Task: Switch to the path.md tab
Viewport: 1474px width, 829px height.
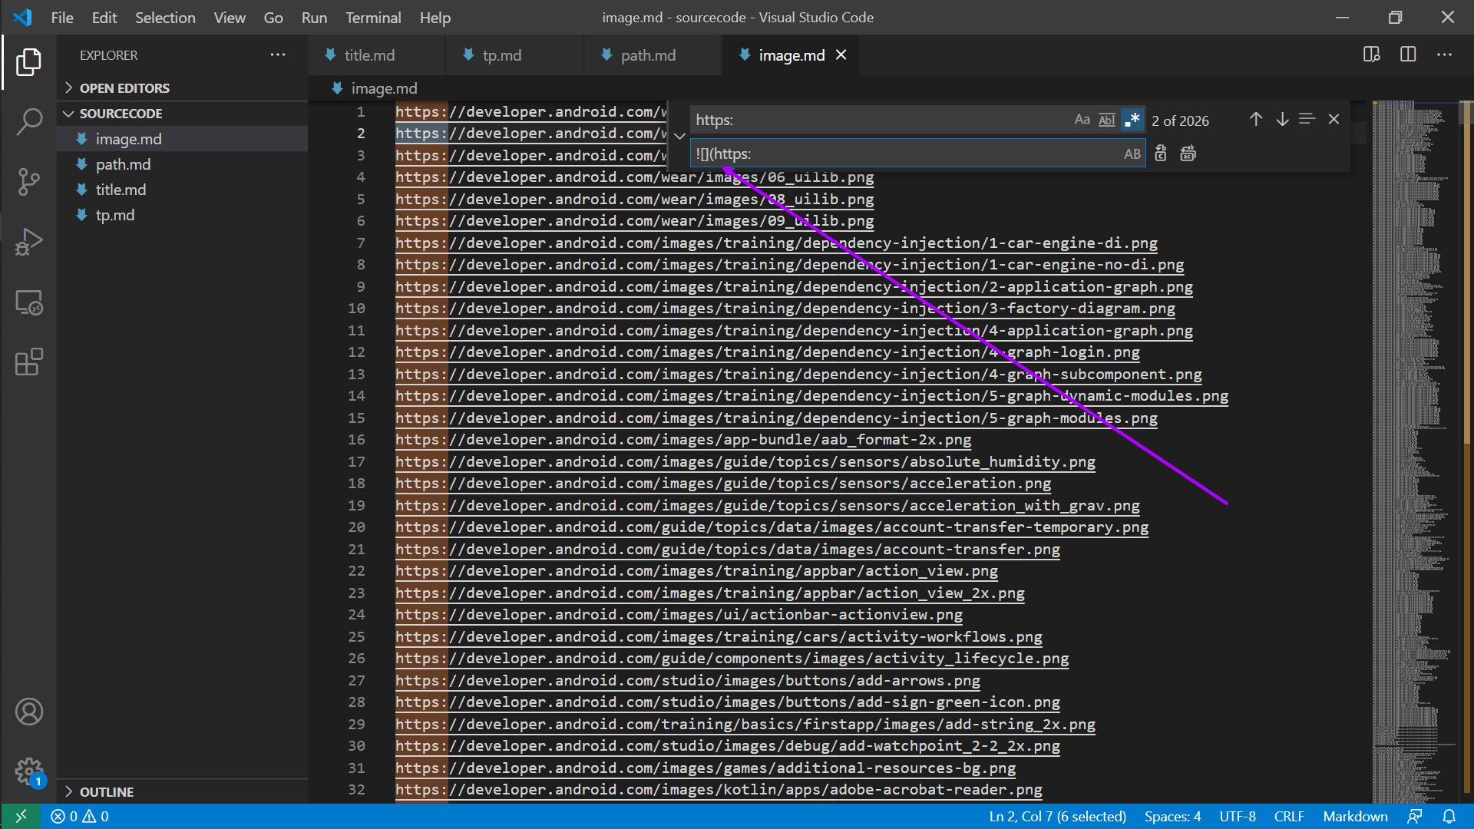Action: (648, 55)
